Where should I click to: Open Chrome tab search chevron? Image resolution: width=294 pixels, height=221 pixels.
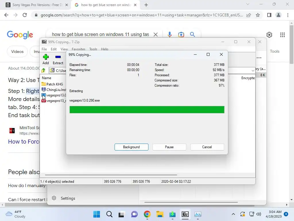[x=248, y=4]
